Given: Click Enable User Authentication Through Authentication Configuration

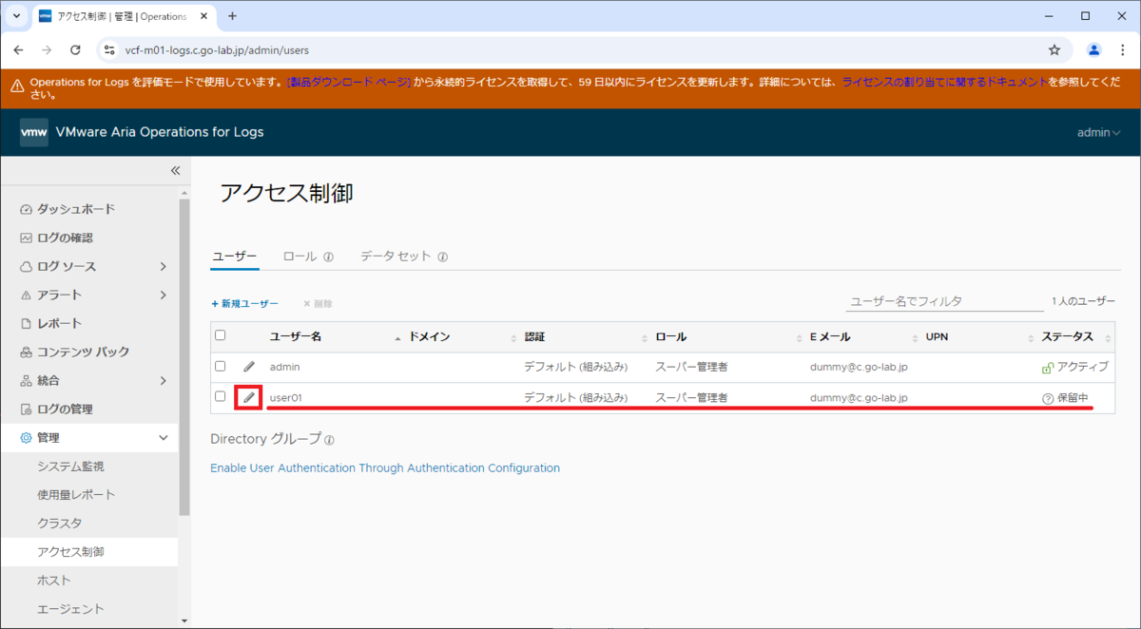Looking at the screenshot, I should coord(385,467).
